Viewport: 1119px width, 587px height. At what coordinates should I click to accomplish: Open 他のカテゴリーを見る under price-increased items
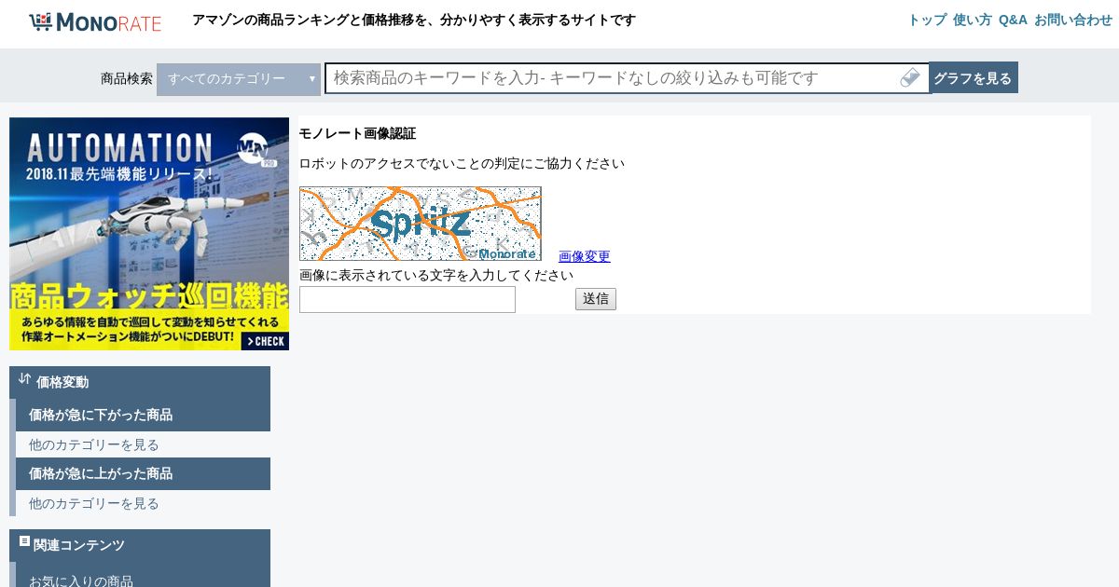(x=94, y=503)
